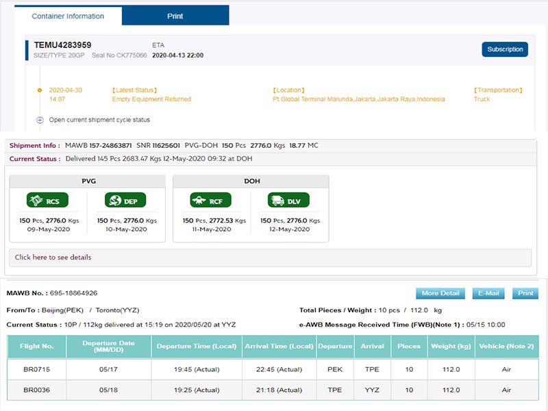
Task: Click the More Detail button
Action: [440, 293]
